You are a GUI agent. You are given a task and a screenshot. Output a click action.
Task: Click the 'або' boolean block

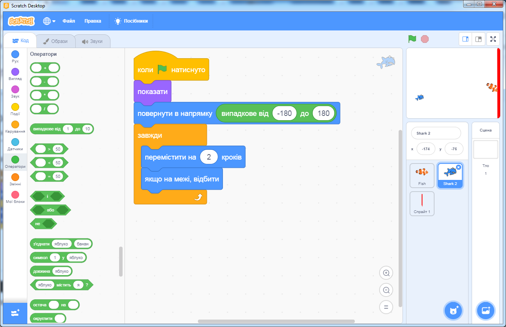[x=50, y=210]
